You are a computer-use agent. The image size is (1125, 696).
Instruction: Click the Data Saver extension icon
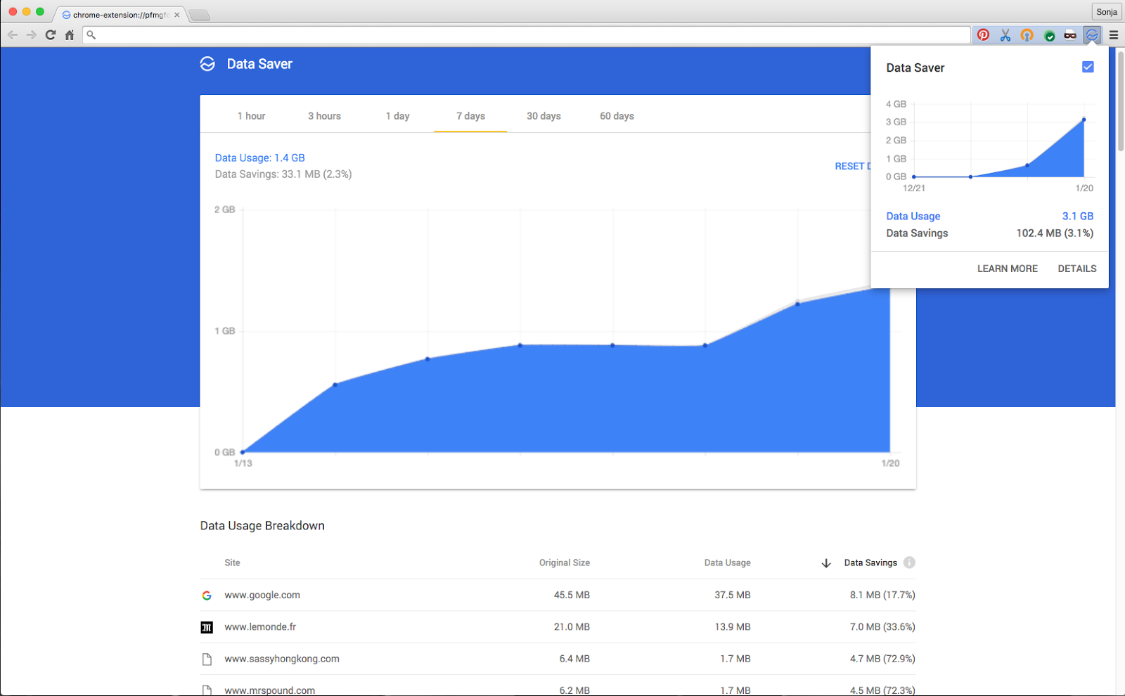click(x=1091, y=34)
